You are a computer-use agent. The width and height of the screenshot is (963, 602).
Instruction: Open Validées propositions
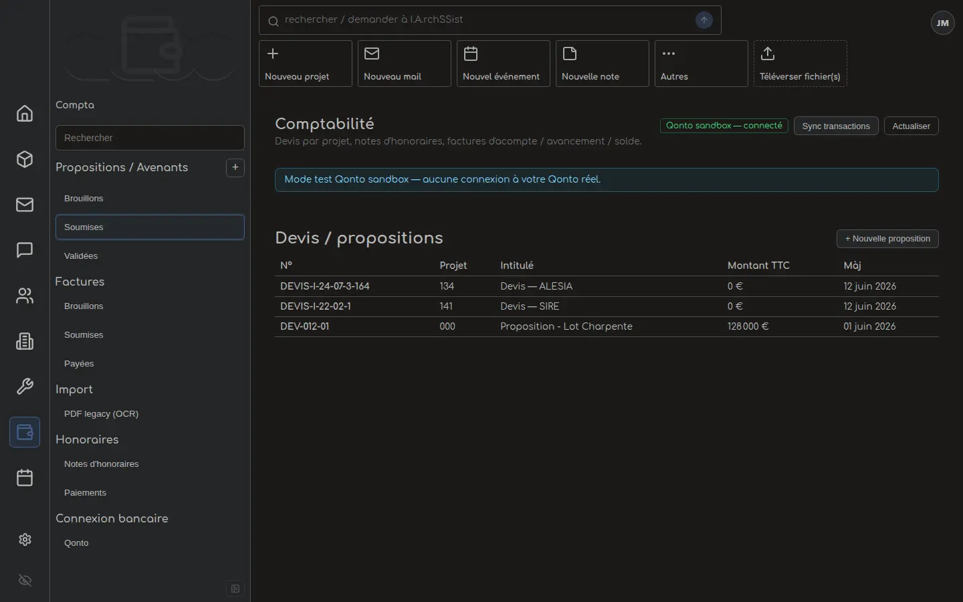tap(150, 256)
